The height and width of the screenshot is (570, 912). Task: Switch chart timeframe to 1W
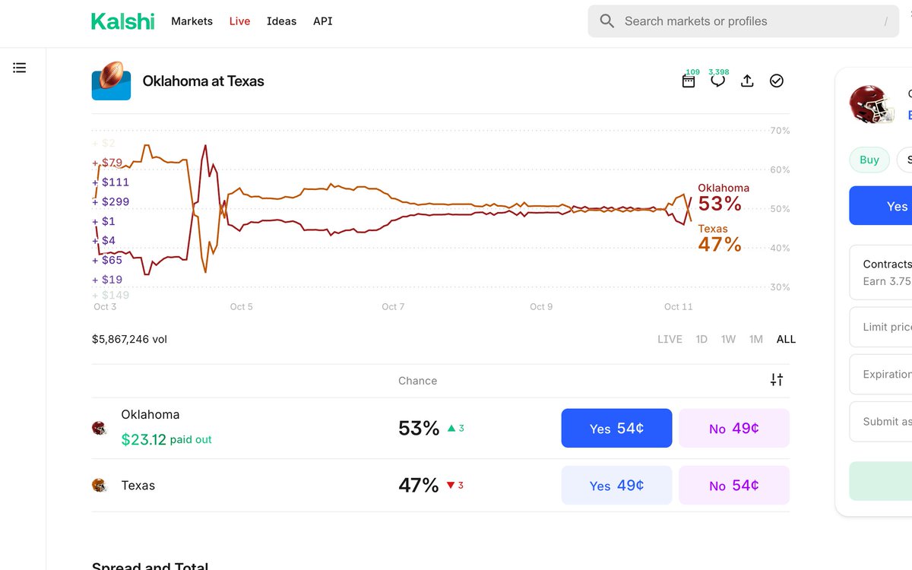(x=728, y=339)
